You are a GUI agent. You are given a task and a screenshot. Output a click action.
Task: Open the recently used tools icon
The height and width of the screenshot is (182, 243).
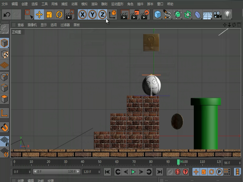pyautogui.click(x=70, y=14)
